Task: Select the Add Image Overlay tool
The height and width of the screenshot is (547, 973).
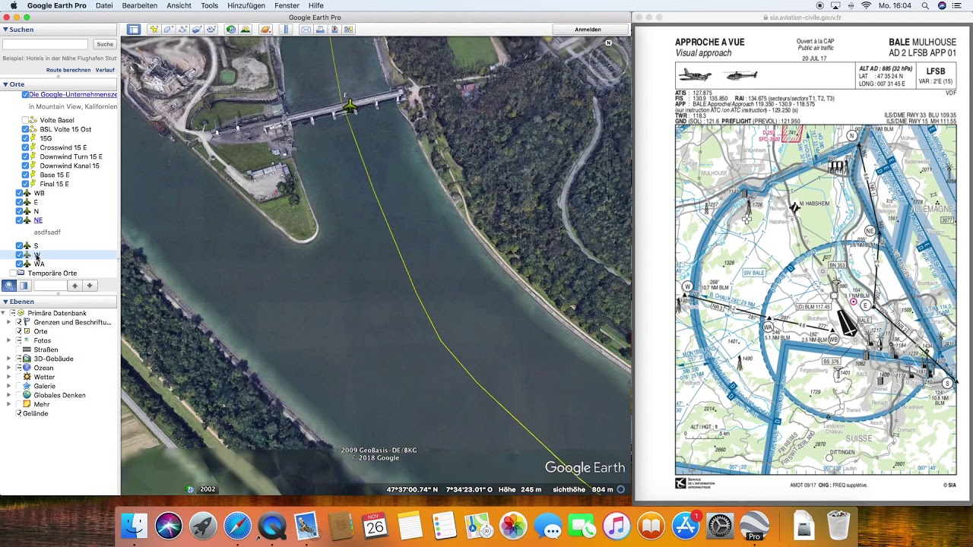Action: pyautogui.click(x=197, y=30)
